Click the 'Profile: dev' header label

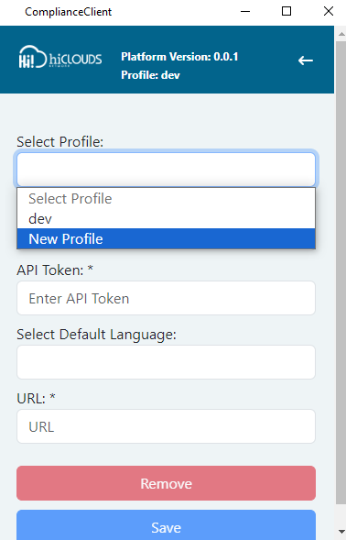click(x=150, y=75)
